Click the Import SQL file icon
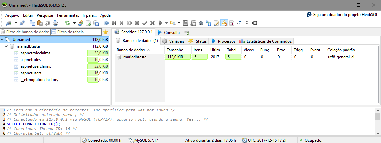The width and height of the screenshot is (381, 143). click(x=89, y=23)
